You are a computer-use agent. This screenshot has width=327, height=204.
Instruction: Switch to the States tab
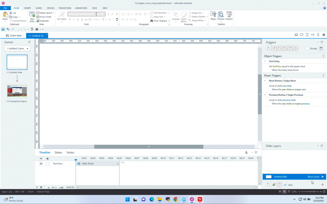coord(58,153)
